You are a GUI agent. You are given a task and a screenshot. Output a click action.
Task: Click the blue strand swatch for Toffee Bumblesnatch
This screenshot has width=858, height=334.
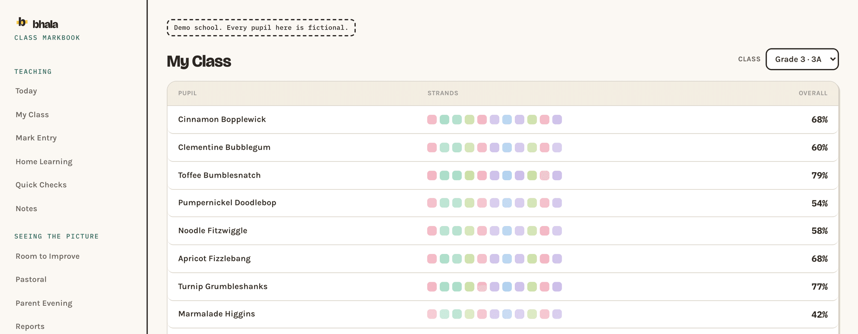click(507, 176)
